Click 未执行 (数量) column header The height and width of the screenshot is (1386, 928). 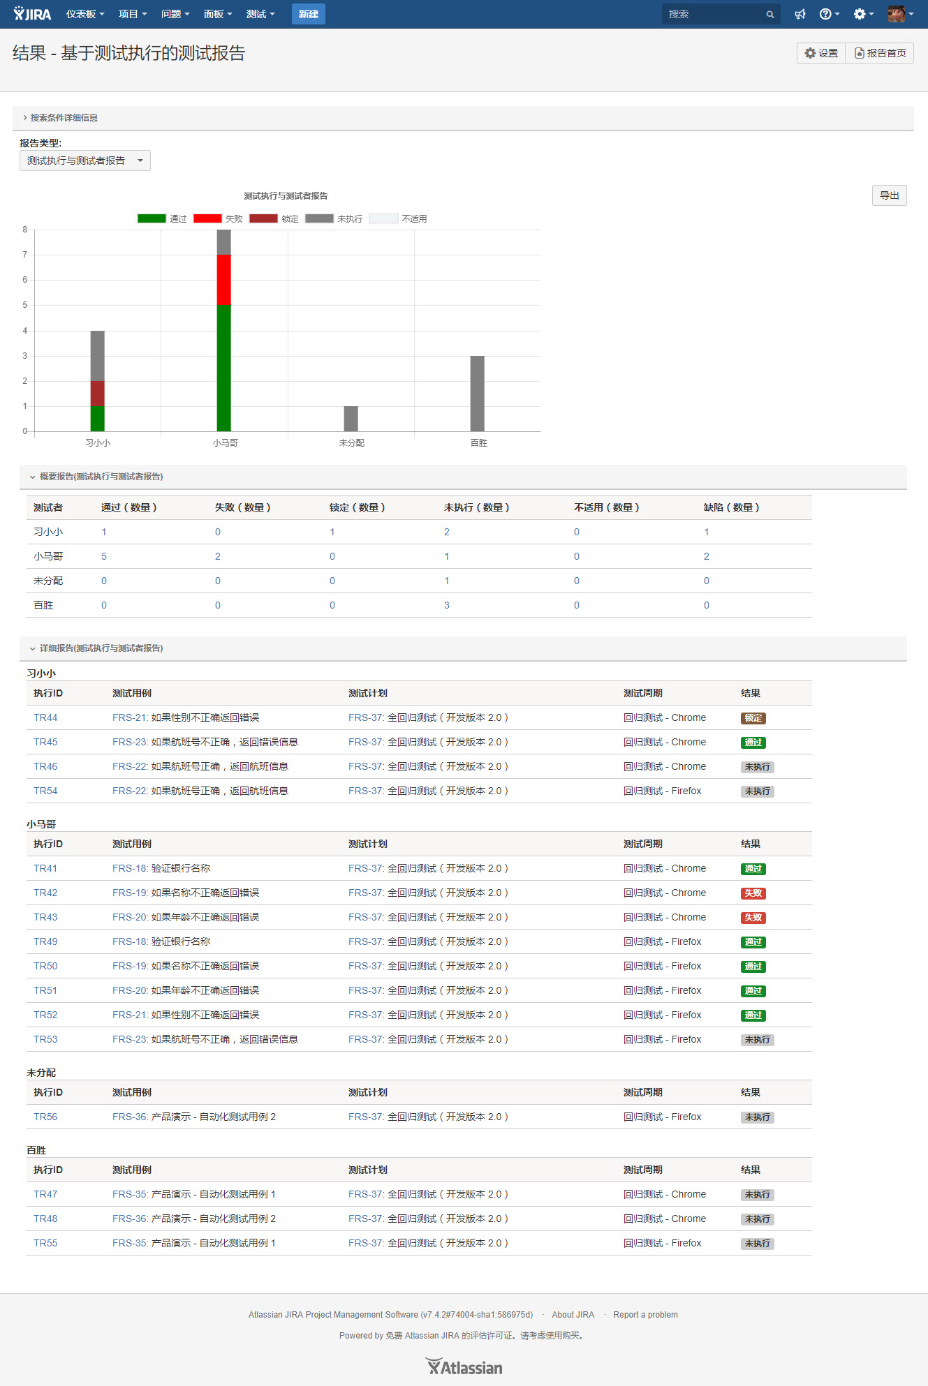click(x=477, y=507)
